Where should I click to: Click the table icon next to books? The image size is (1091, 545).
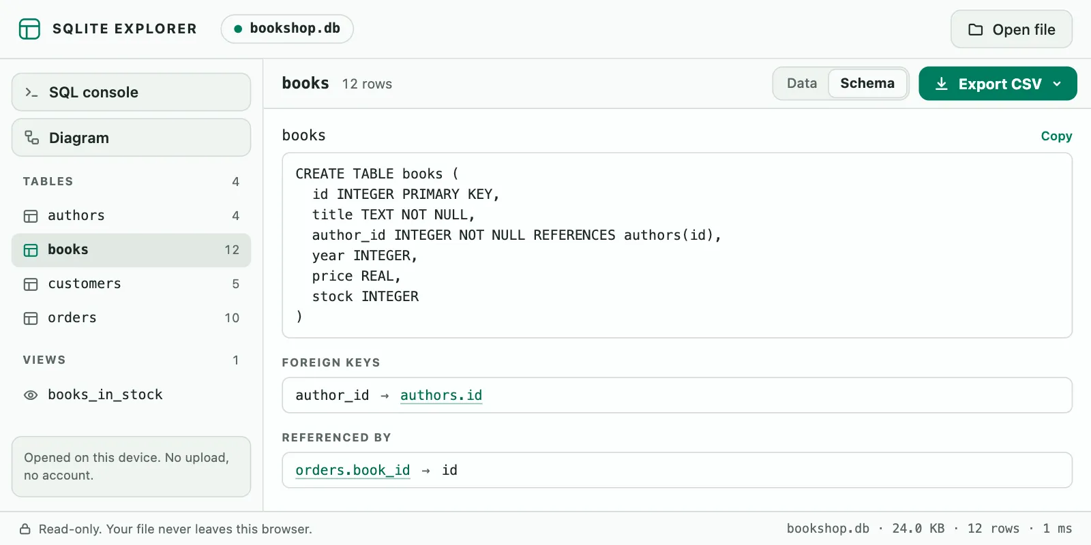[31, 250]
